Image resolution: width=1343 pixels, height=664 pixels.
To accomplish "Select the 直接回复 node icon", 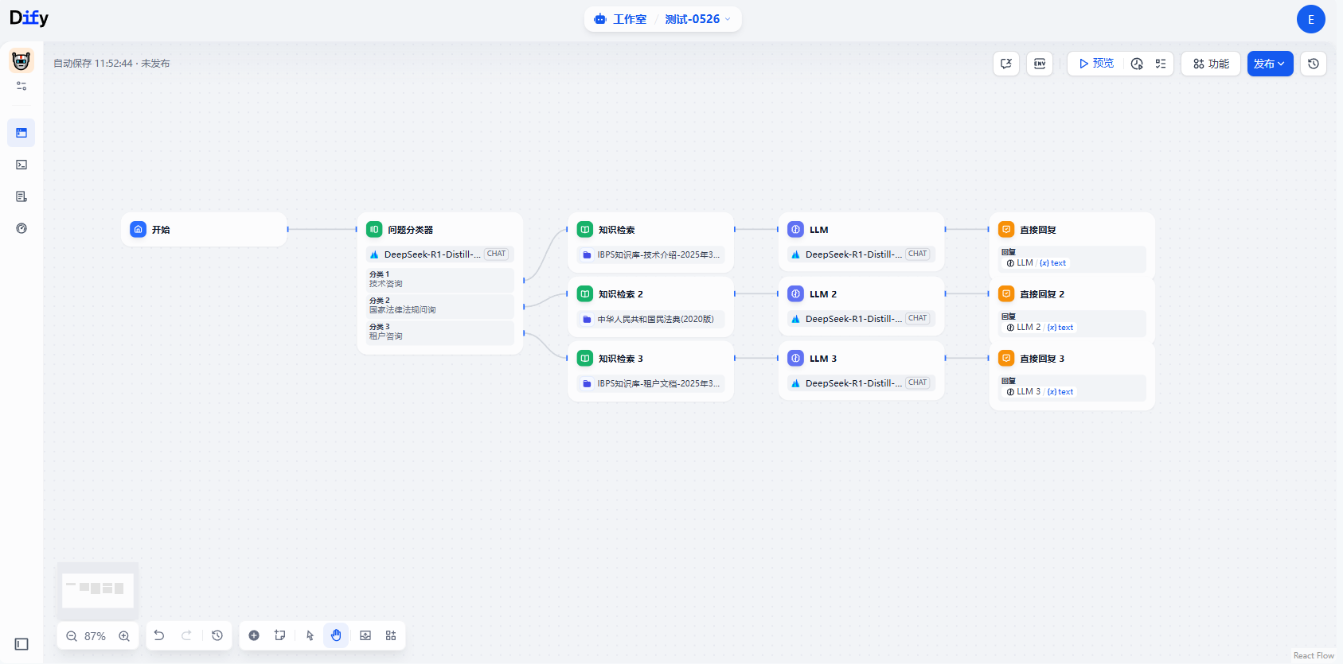I will point(1006,229).
